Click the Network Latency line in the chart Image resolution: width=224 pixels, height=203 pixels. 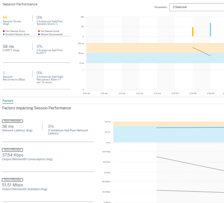point(190,127)
